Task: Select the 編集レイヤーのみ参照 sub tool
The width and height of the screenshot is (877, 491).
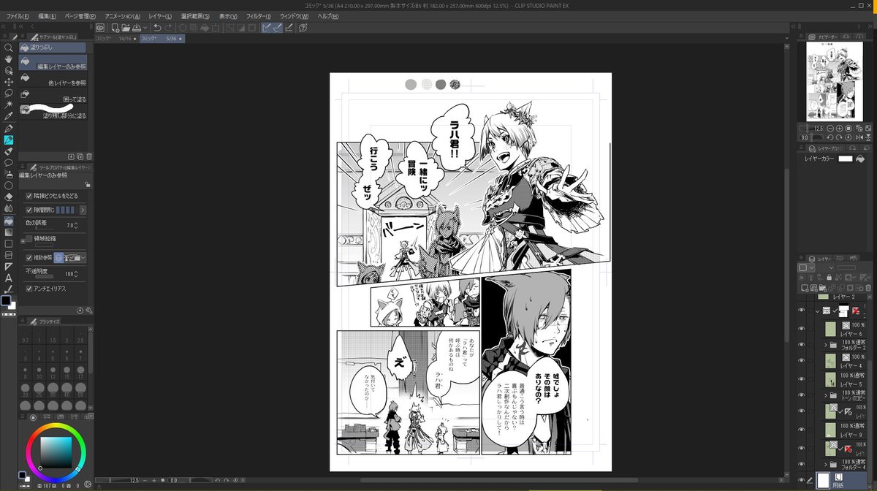Action: coord(53,63)
